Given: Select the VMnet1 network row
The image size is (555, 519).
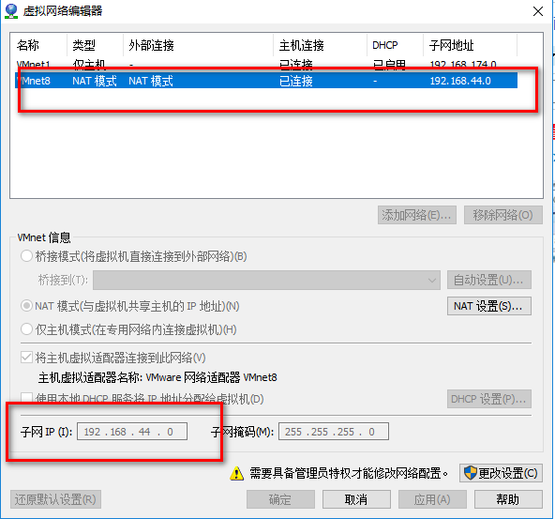Looking at the screenshot, I should click(x=266, y=65).
